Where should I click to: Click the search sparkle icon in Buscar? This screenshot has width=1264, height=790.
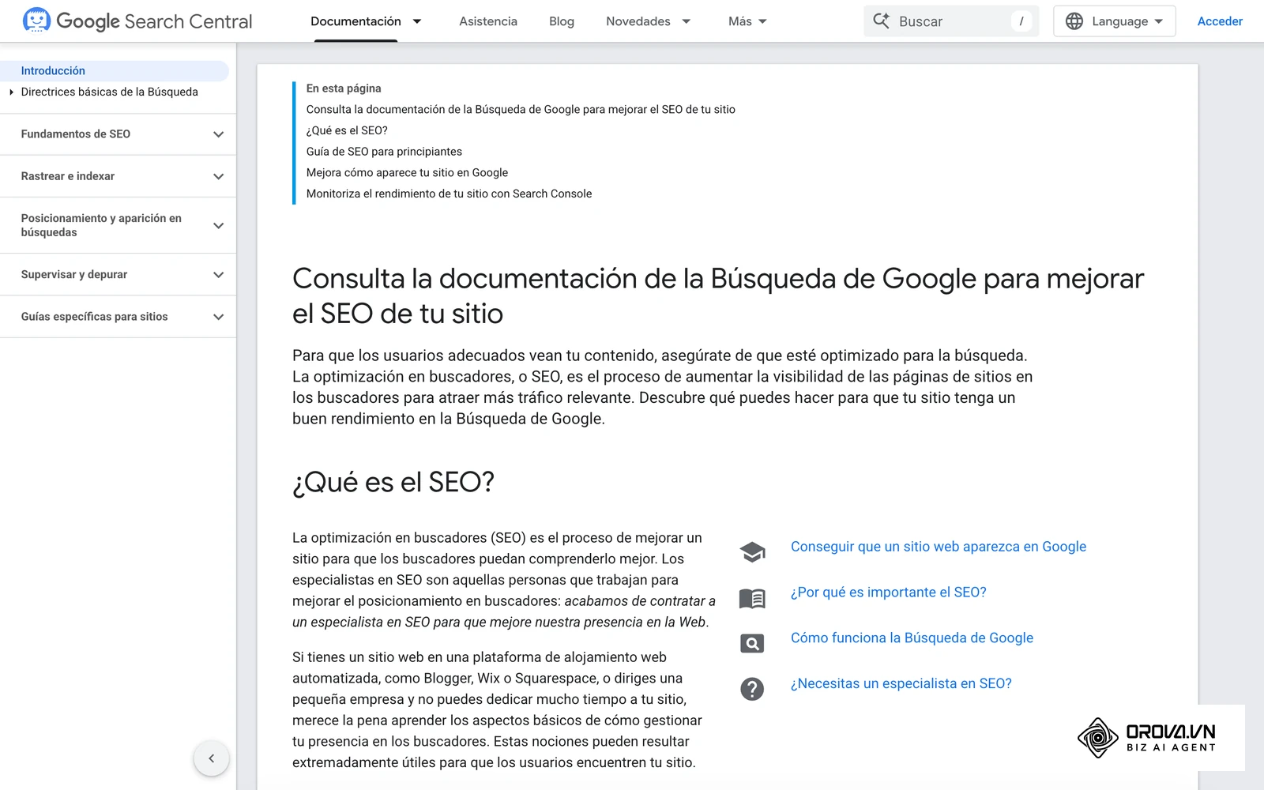point(881,21)
